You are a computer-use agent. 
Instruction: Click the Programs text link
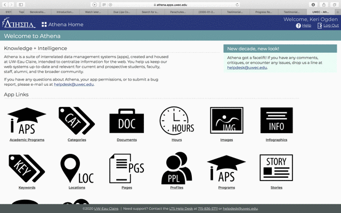(226, 187)
